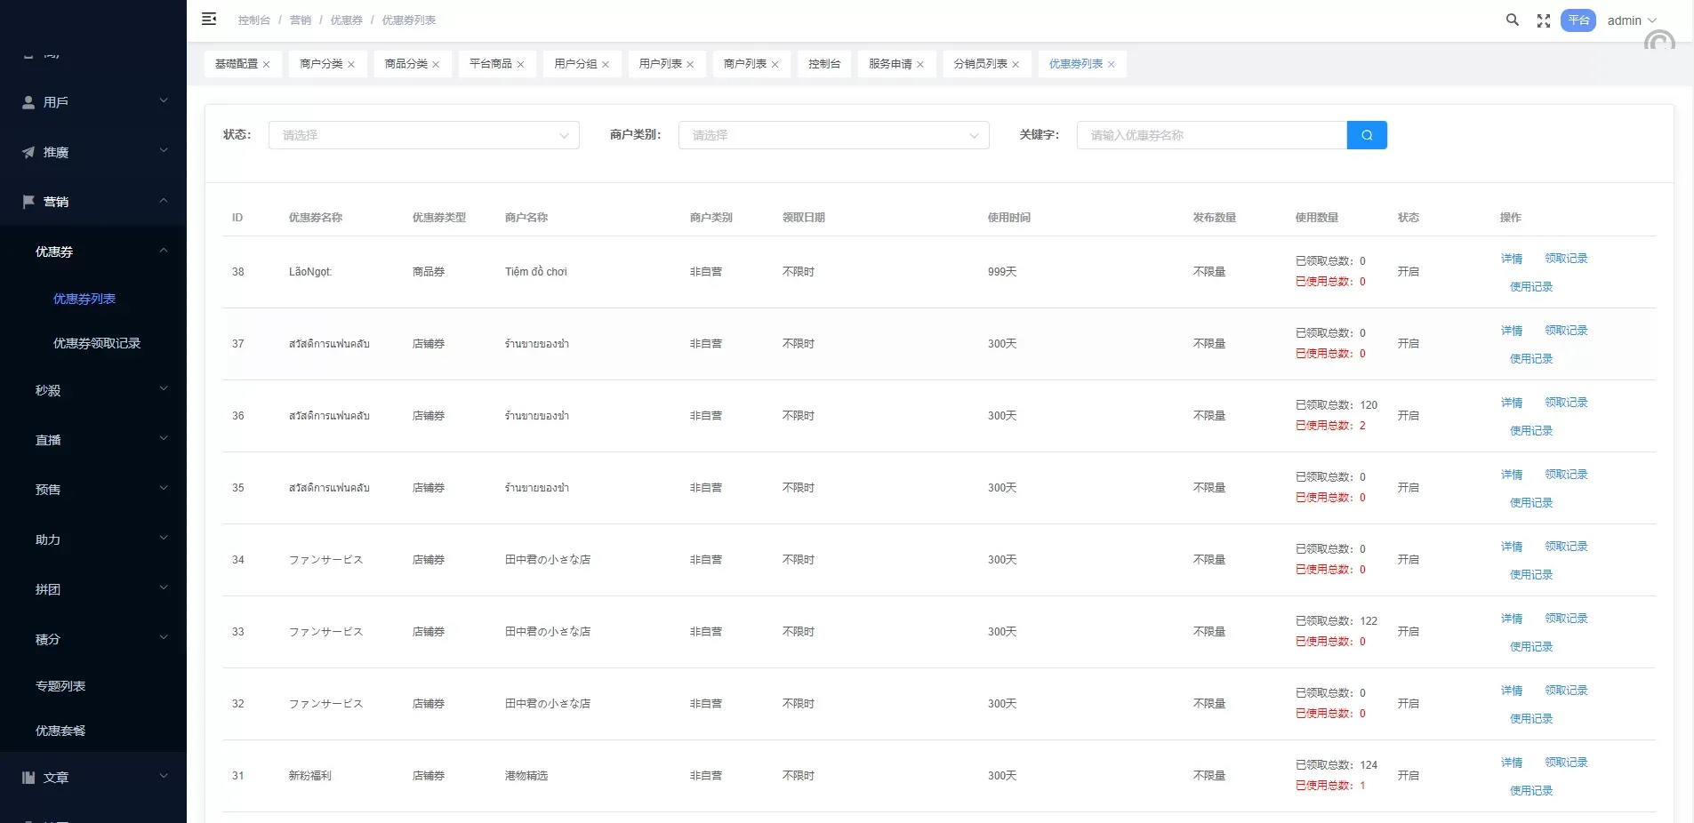View 使用记录 for coupon ID 31

(x=1530, y=790)
